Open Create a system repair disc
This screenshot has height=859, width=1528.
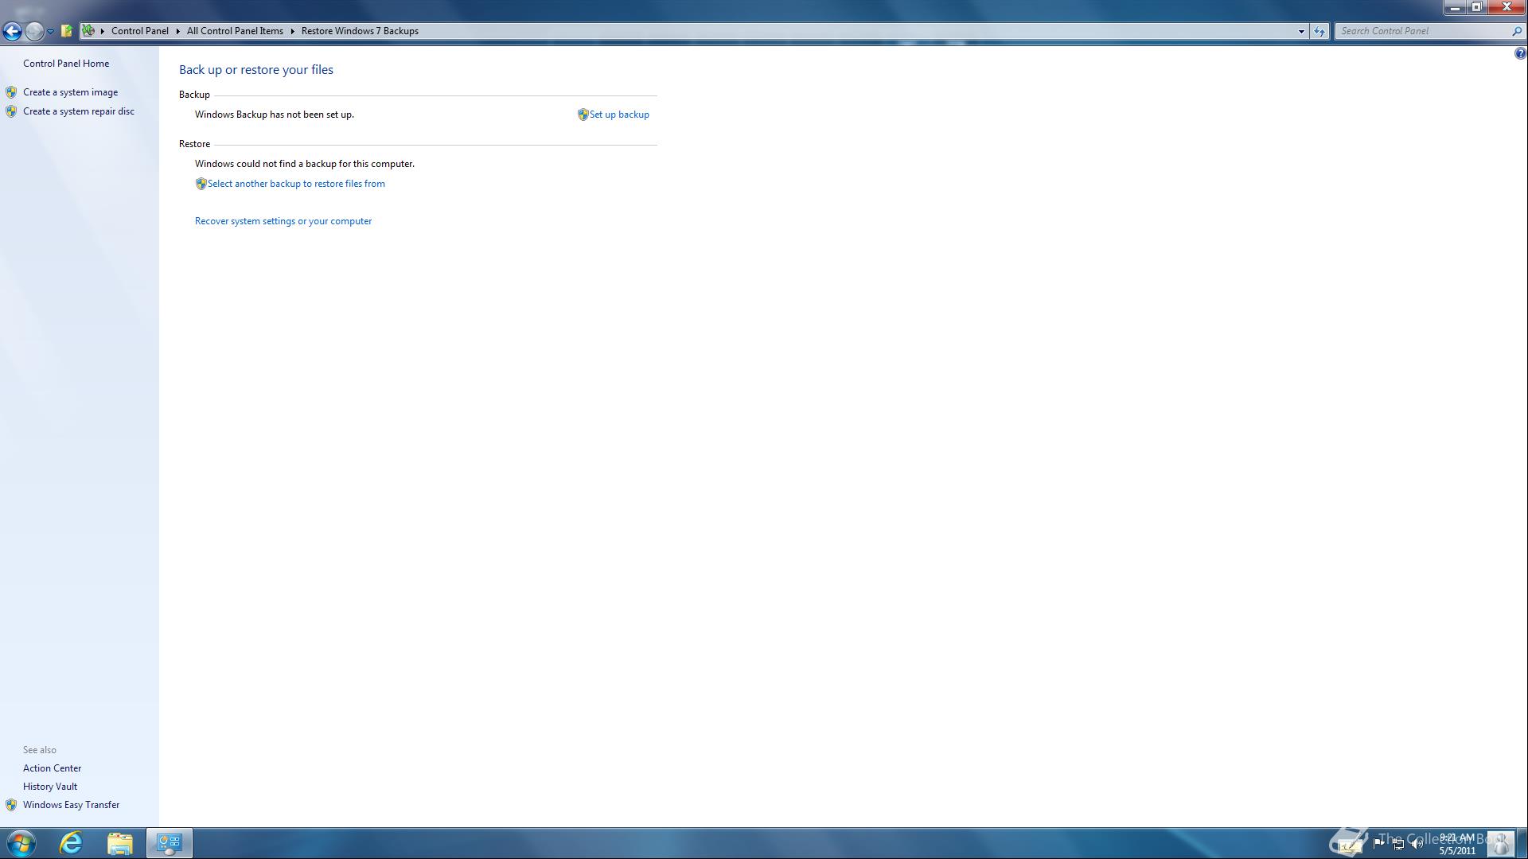click(x=79, y=111)
